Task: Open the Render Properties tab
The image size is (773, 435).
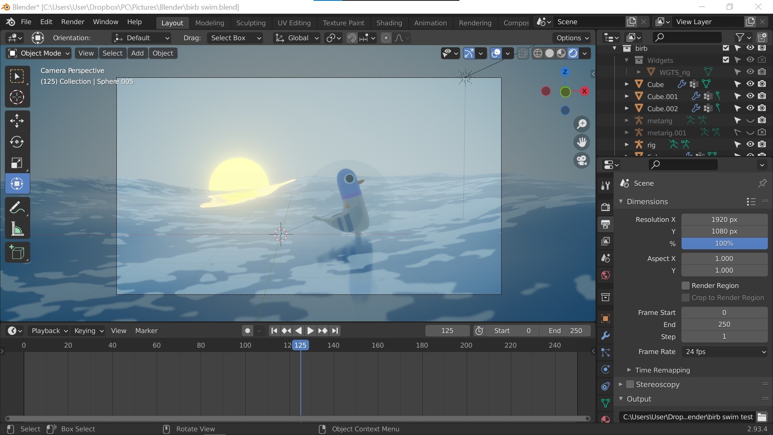Action: pos(605,207)
